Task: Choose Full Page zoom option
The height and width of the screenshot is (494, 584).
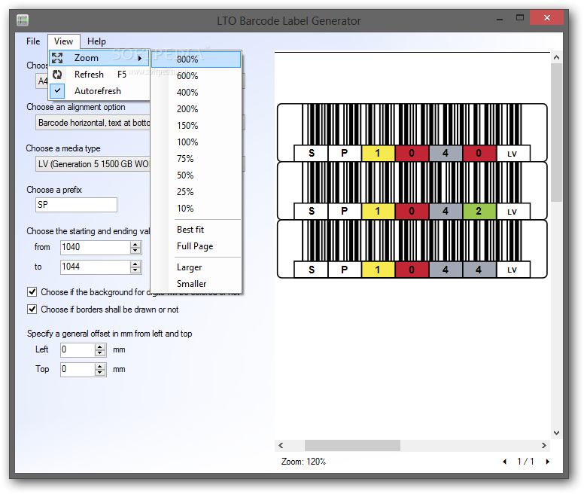Action: coord(196,246)
